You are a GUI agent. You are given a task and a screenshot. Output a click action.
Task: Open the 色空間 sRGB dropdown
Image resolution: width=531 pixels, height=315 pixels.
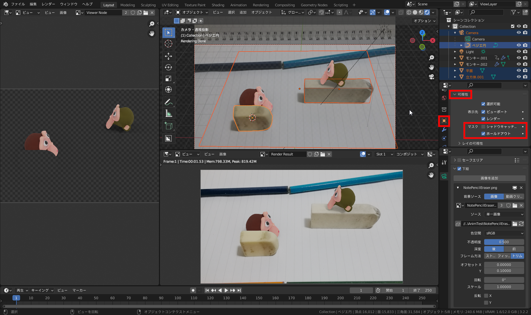point(504,233)
